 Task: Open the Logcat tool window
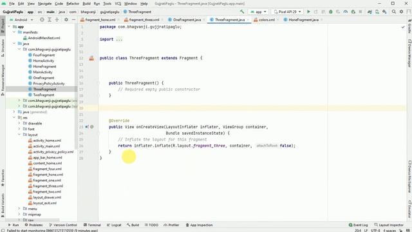(x=114, y=225)
